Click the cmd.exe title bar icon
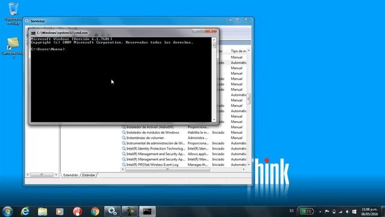Viewport: 385px width, 217px height. [33, 33]
